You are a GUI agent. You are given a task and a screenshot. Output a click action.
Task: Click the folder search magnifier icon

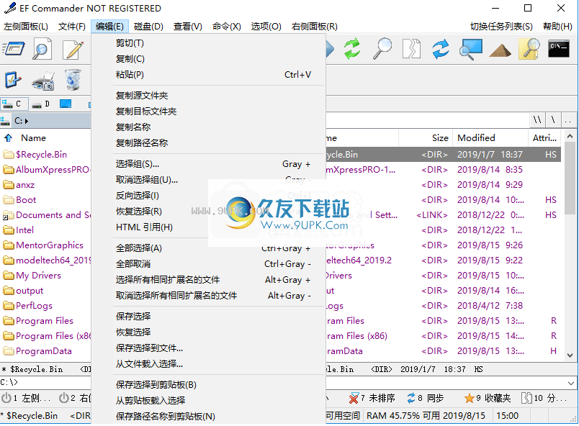pyautogui.click(x=529, y=49)
